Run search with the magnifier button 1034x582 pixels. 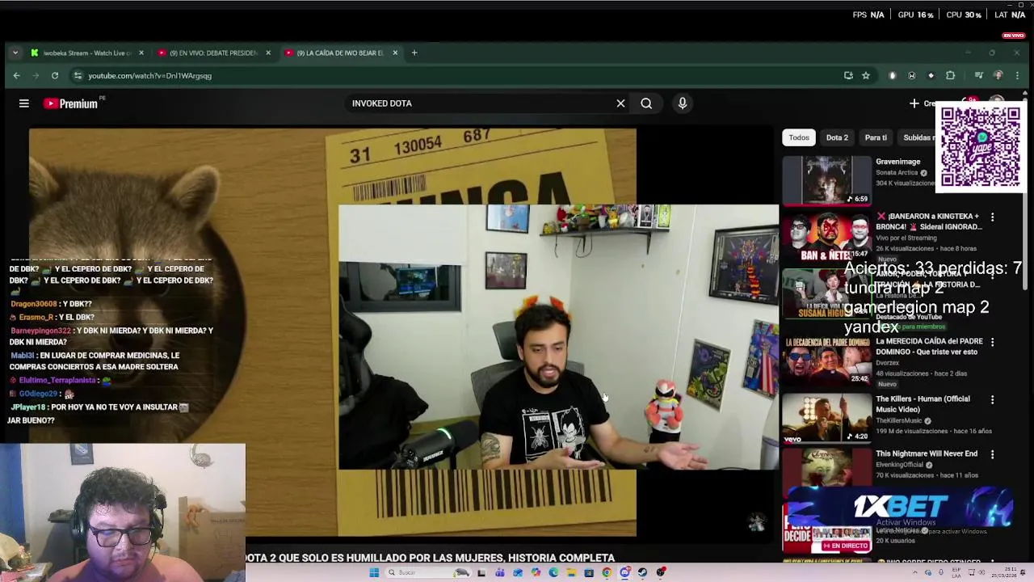click(646, 103)
